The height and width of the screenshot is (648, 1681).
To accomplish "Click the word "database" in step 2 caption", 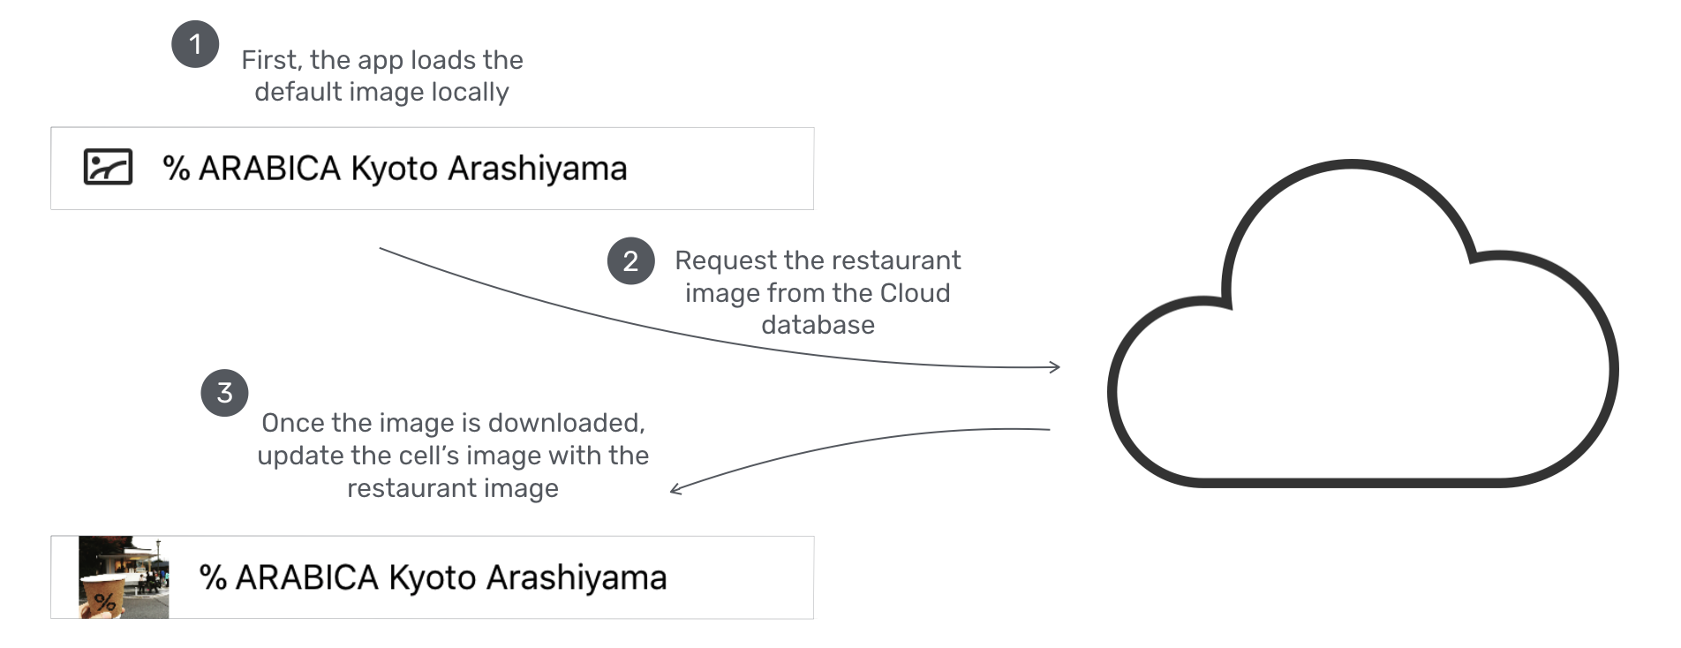I will coord(818,325).
